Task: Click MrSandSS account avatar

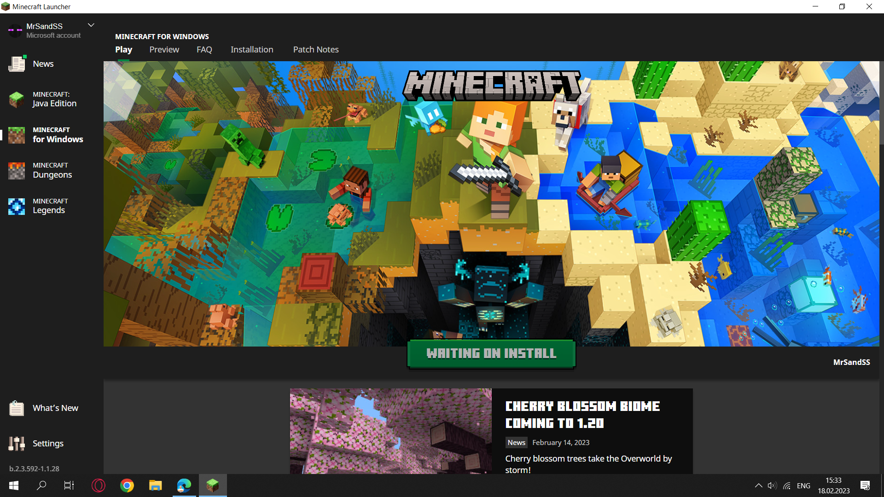Action: tap(15, 31)
